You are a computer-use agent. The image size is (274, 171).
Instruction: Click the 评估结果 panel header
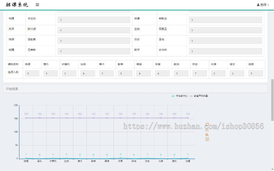135,89
